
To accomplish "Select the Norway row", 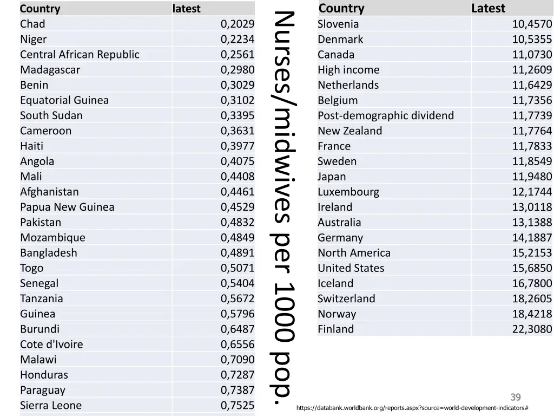I will click(x=435, y=314).
